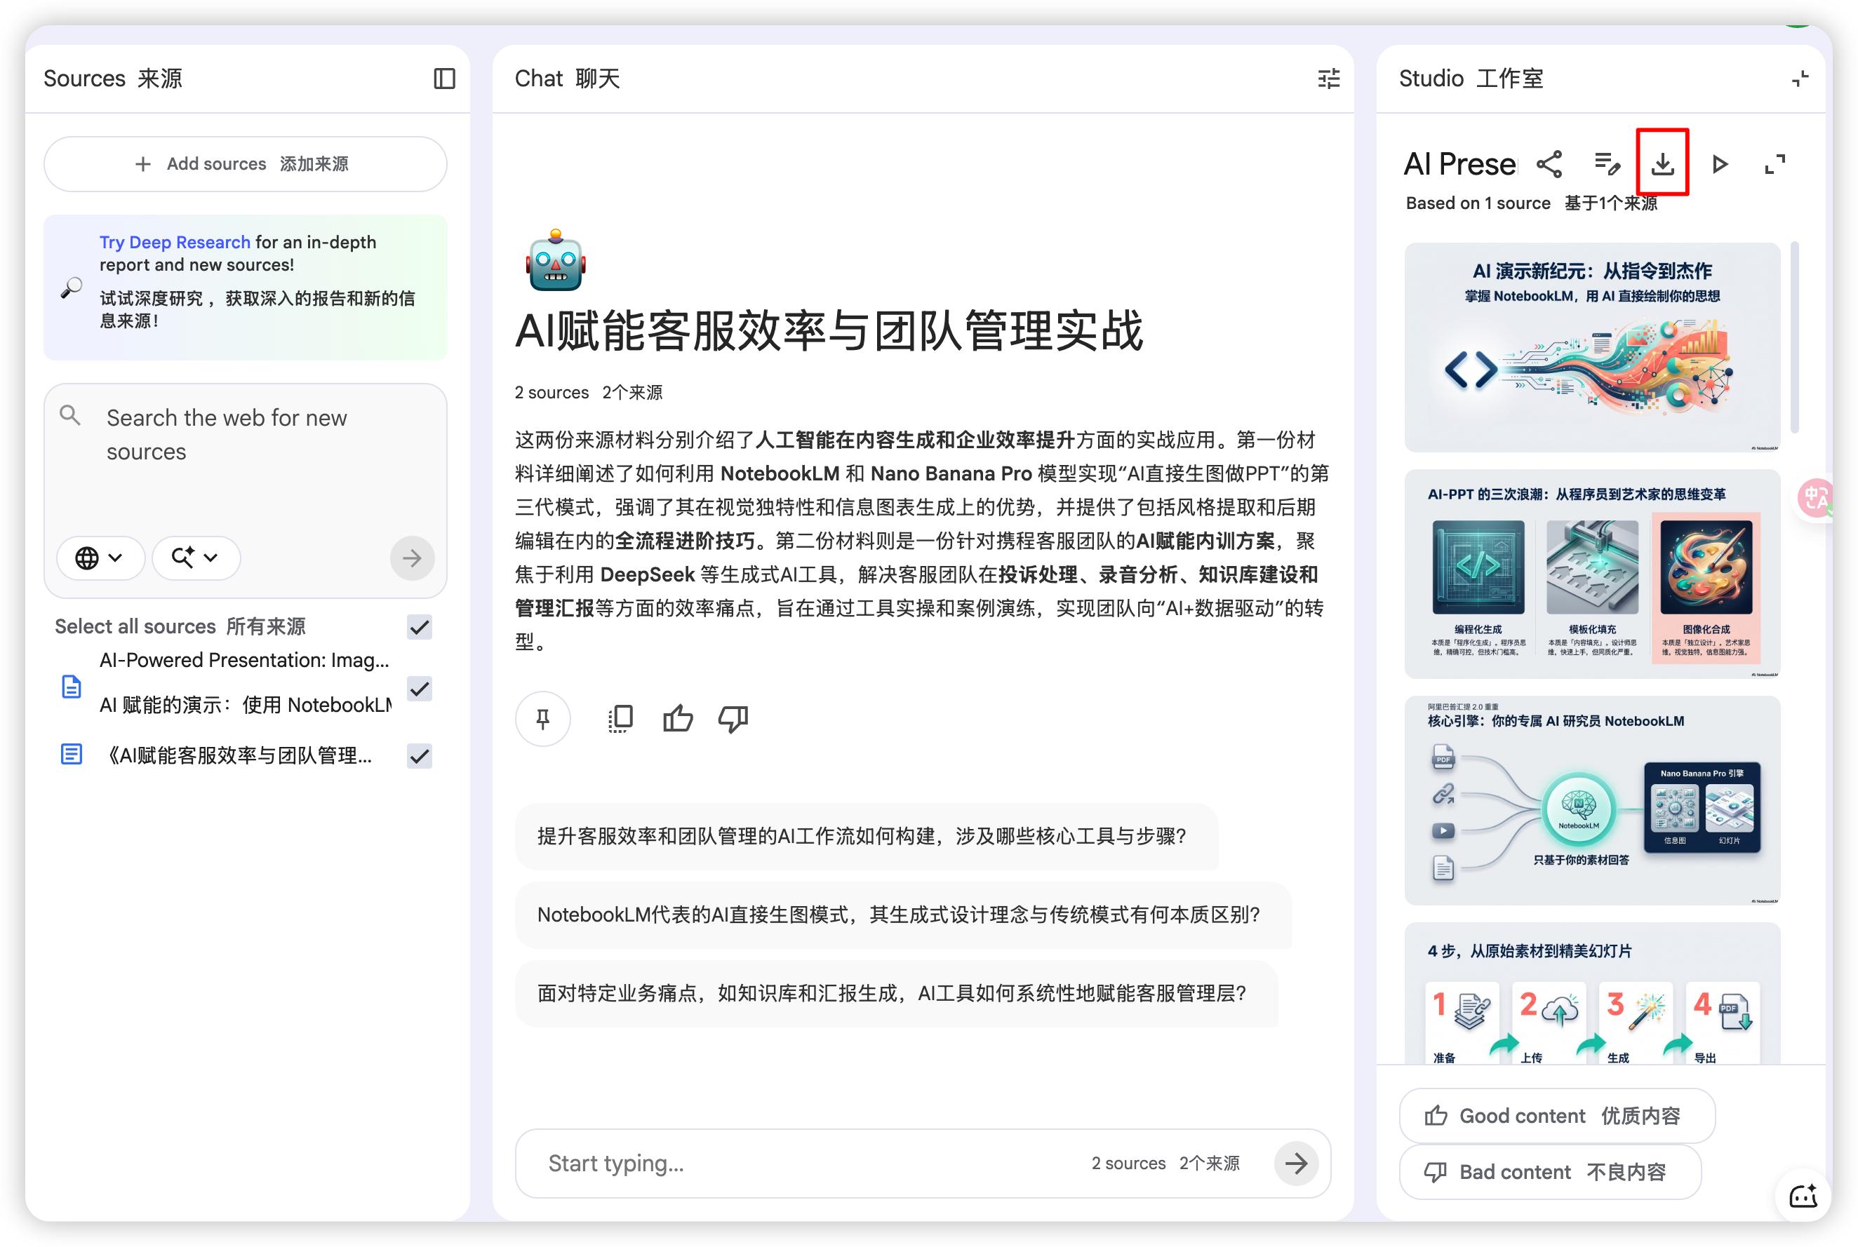
Task: Collapse the Sources panel
Action: 444,79
